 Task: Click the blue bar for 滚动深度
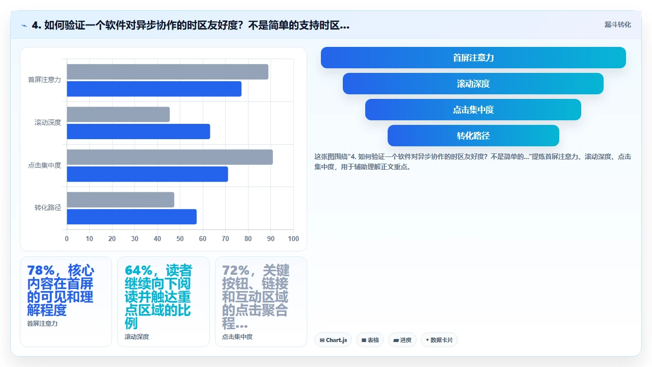(138, 132)
